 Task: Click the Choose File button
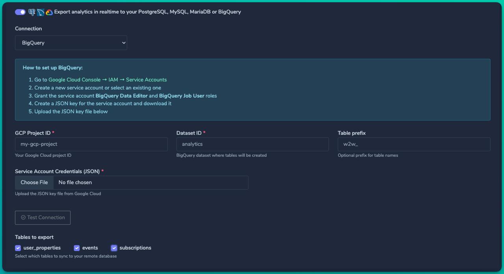pos(34,183)
